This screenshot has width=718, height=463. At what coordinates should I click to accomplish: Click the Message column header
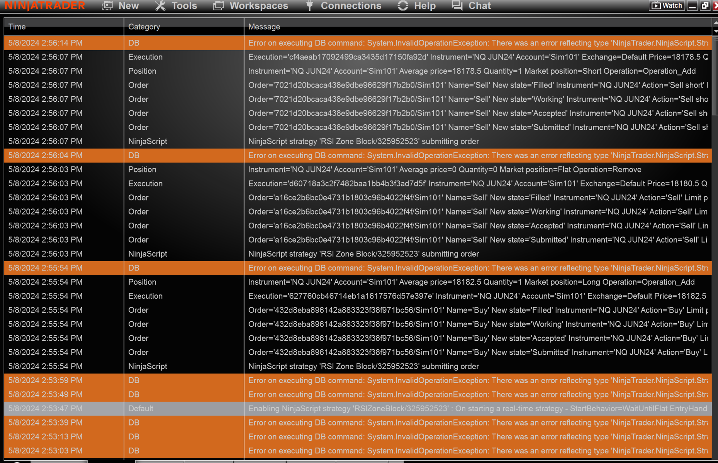[x=478, y=27]
